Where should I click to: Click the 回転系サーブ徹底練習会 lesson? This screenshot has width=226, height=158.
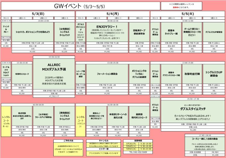[139, 32]
